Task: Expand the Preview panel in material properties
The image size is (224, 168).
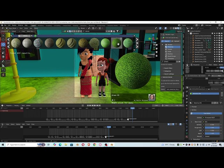Action: point(193,107)
